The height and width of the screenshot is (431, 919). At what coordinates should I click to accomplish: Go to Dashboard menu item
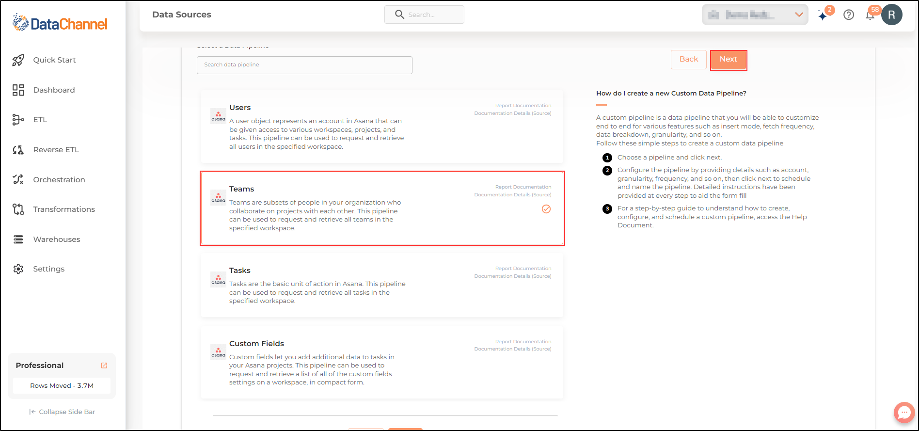tap(54, 90)
